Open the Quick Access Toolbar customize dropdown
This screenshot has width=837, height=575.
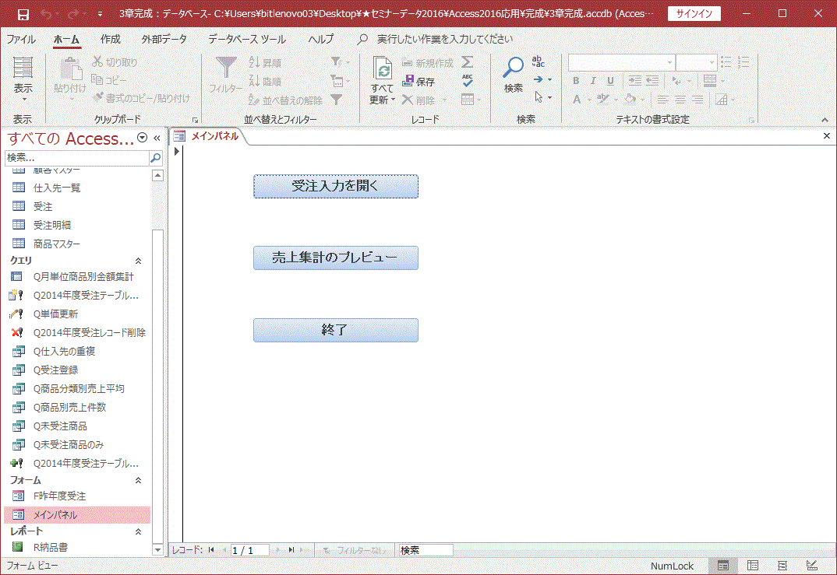tap(100, 14)
